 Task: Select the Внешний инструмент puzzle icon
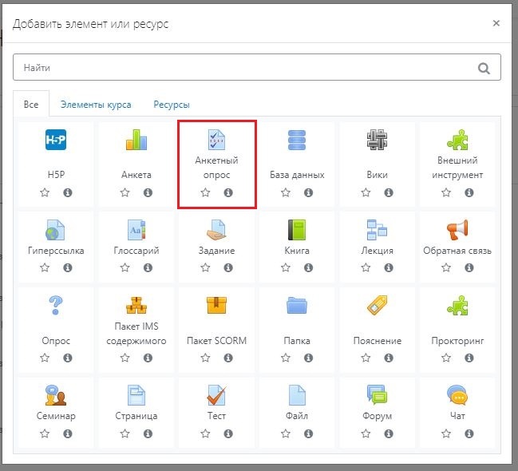tap(457, 140)
